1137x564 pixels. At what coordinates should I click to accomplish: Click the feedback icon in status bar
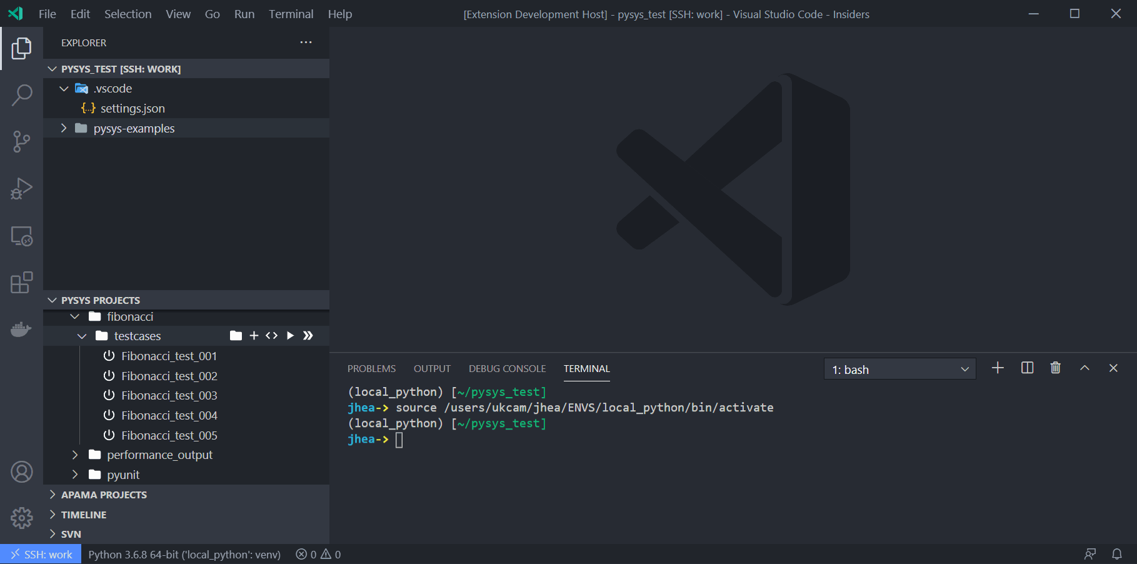1090,554
